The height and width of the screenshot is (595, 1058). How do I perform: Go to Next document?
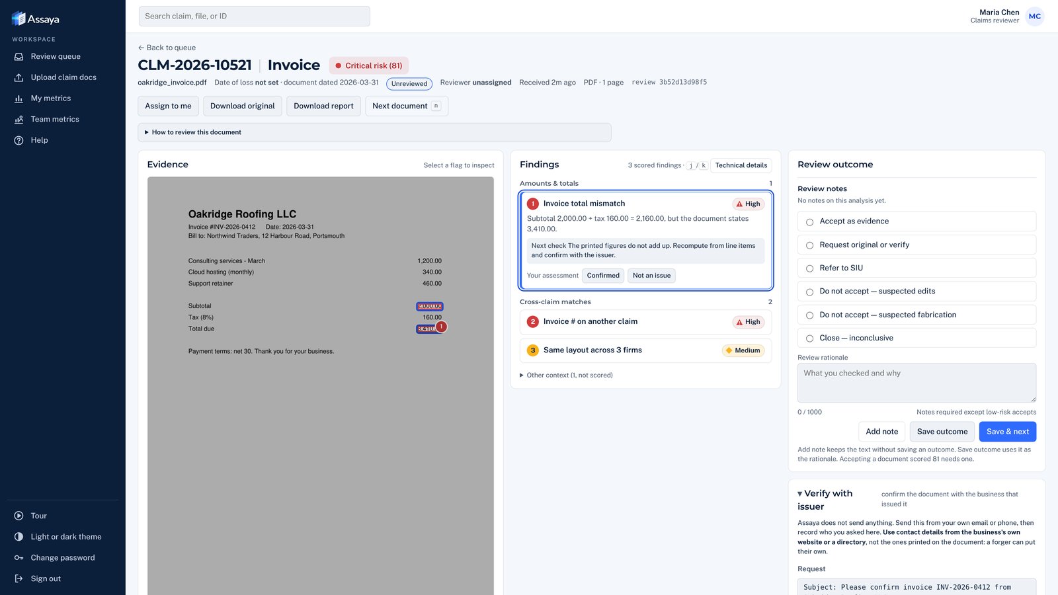click(x=407, y=106)
